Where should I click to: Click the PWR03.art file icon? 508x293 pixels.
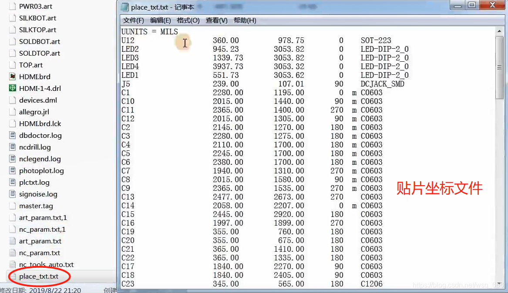(12, 6)
